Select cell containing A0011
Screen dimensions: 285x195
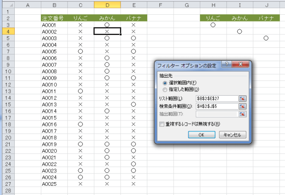[49, 91]
